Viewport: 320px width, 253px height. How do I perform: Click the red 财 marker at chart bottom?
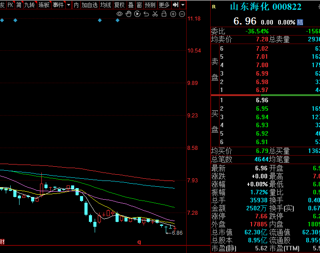click(x=2, y=242)
